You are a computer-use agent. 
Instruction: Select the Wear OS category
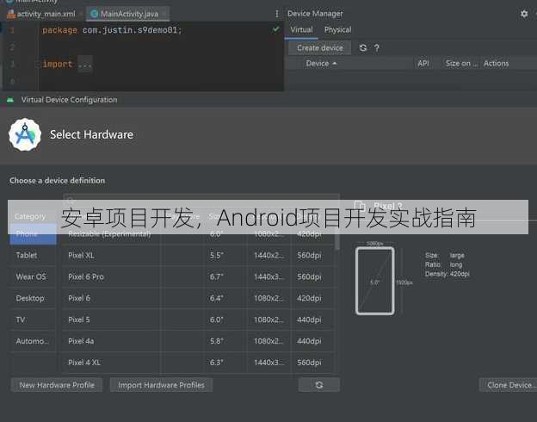[x=33, y=276]
